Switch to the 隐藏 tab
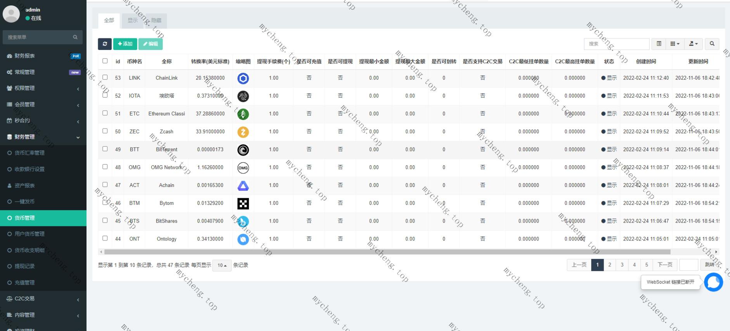The height and width of the screenshot is (331, 730). coord(156,21)
